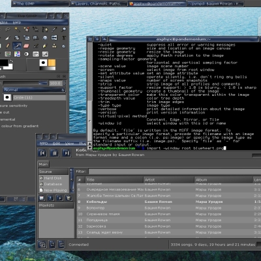Viewport: 261px width, 261px height.
Task: Click the save playlist floppy icon in pympd
Action: (x=42, y=198)
